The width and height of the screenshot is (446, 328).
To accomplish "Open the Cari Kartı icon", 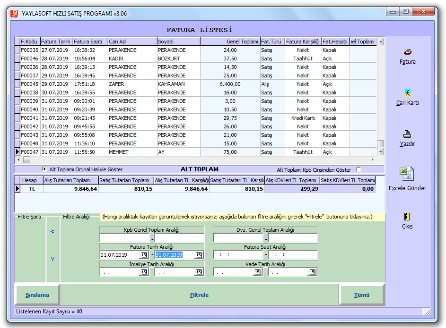I will coord(407,93).
